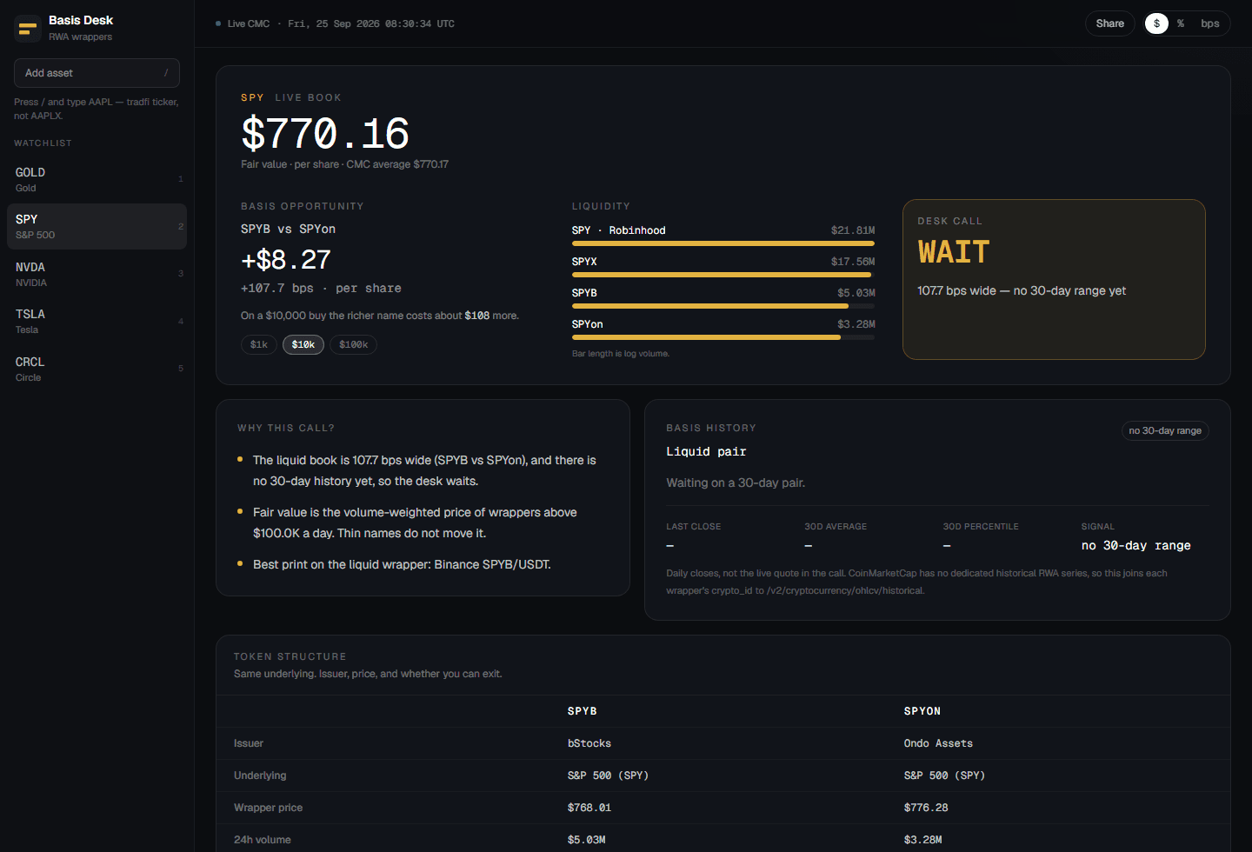The height and width of the screenshot is (852, 1252).
Task: Click the SPYB column header in Token Structure
Action: [583, 711]
